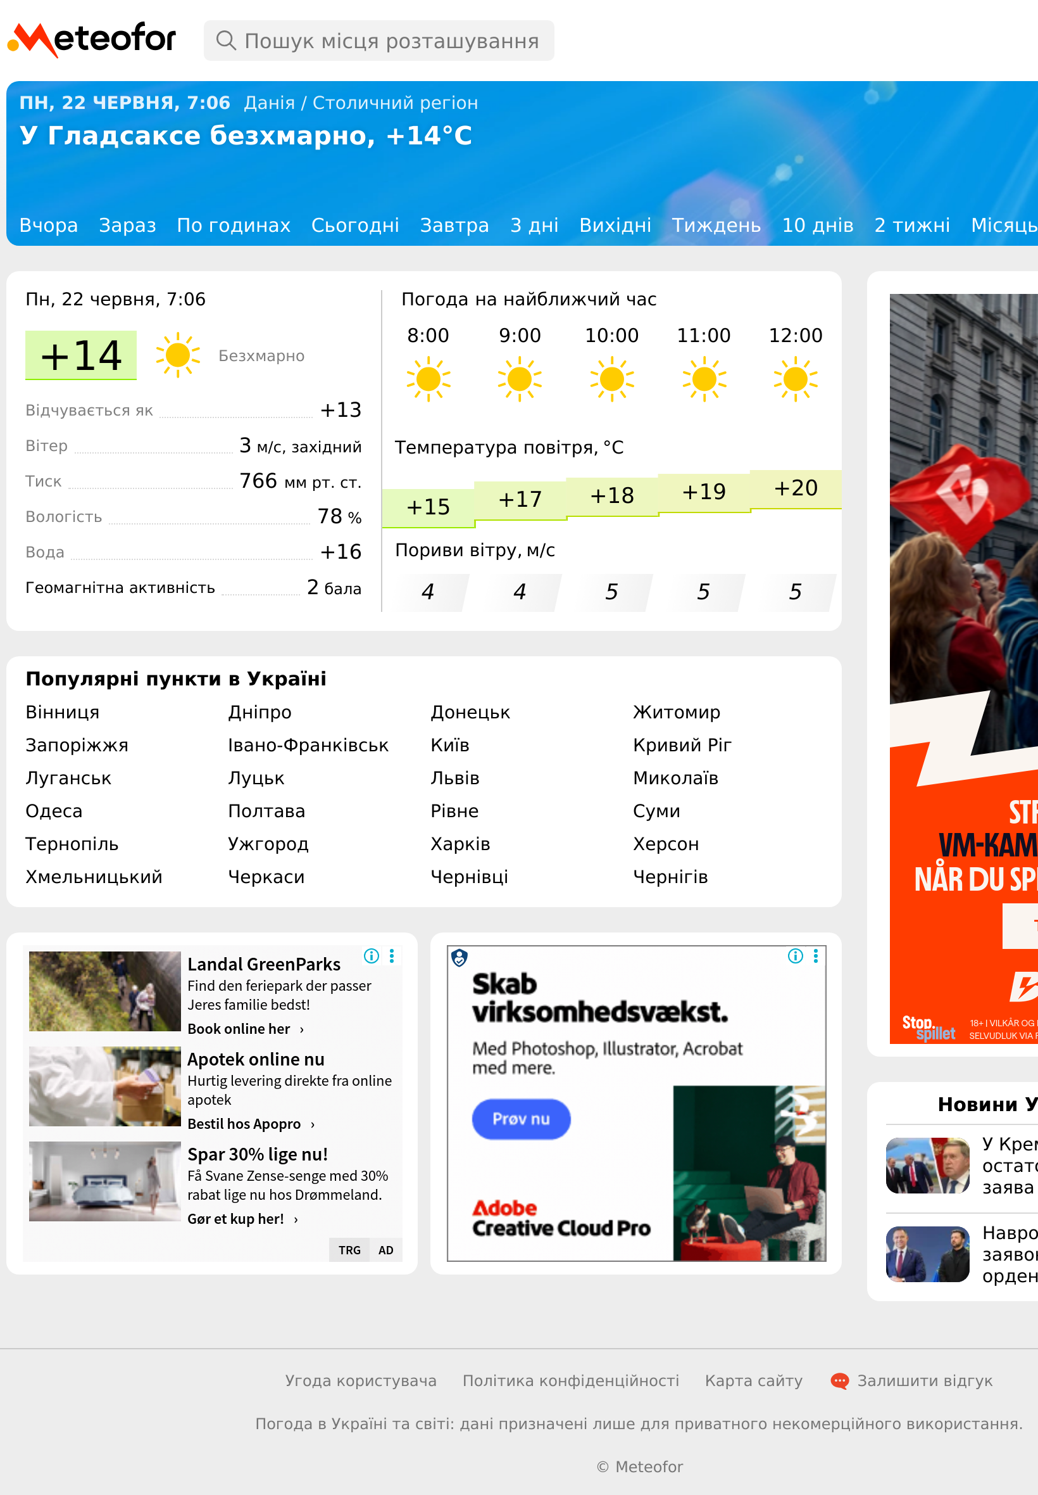This screenshot has height=1495, width=1038.
Task: Click the Meteofor logo
Action: [x=92, y=39]
